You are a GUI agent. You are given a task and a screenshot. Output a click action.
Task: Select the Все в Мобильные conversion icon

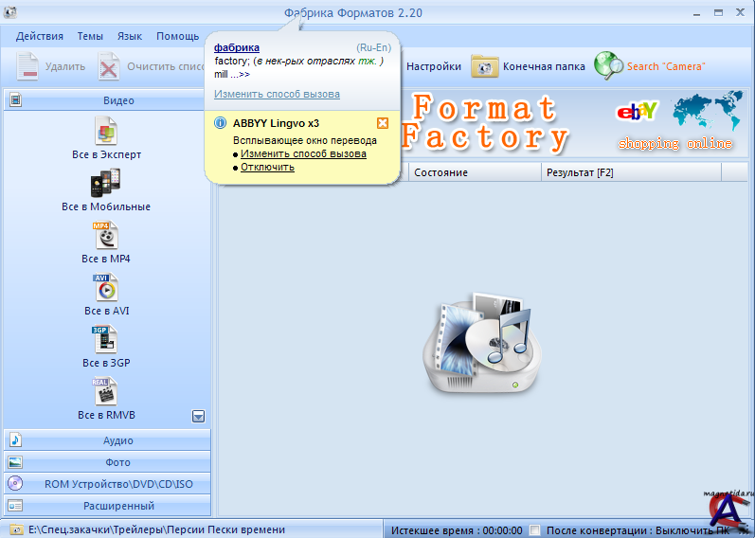(106, 182)
